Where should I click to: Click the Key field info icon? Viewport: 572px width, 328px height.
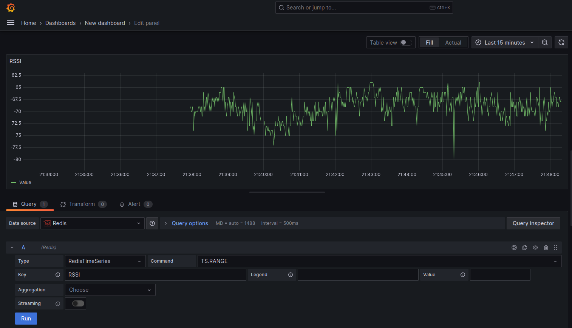[x=57, y=275]
